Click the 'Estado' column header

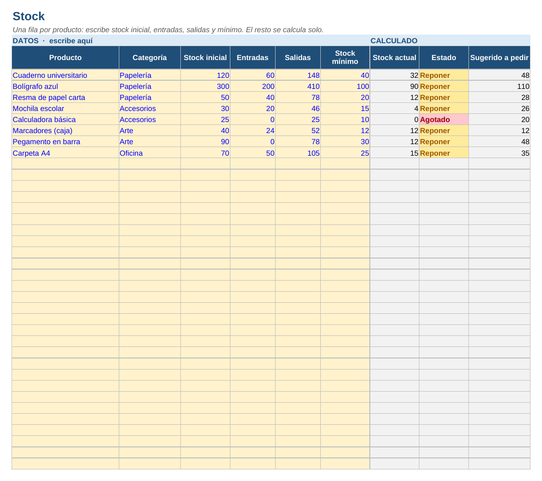(444, 58)
